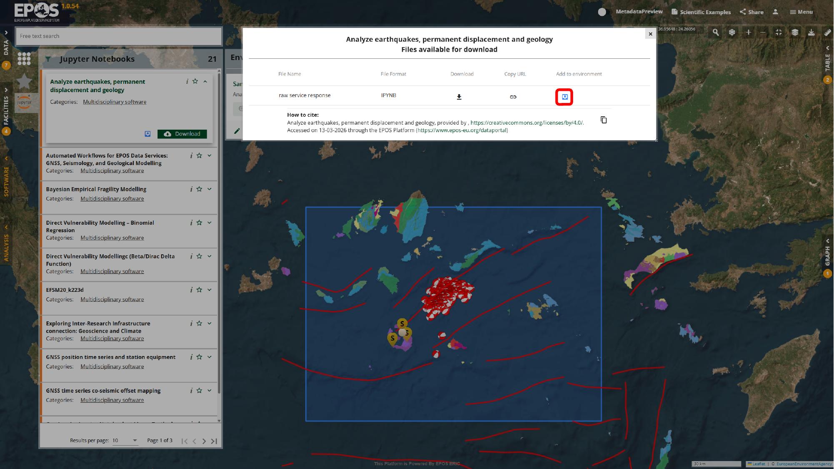Add notebook to environment in download dialog
The width and height of the screenshot is (834, 469).
coord(564,97)
